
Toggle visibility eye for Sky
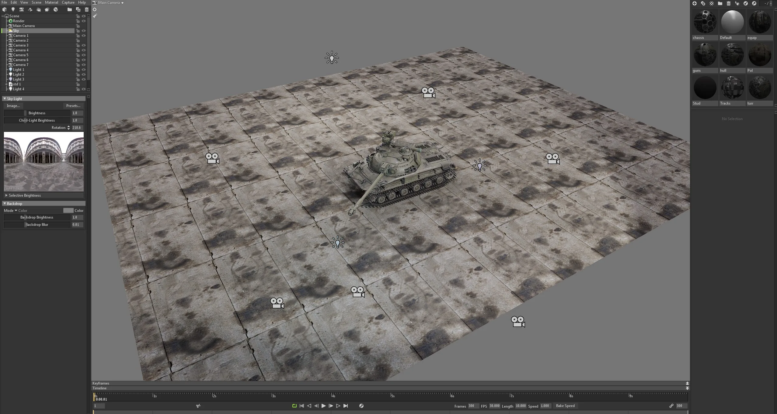84,31
